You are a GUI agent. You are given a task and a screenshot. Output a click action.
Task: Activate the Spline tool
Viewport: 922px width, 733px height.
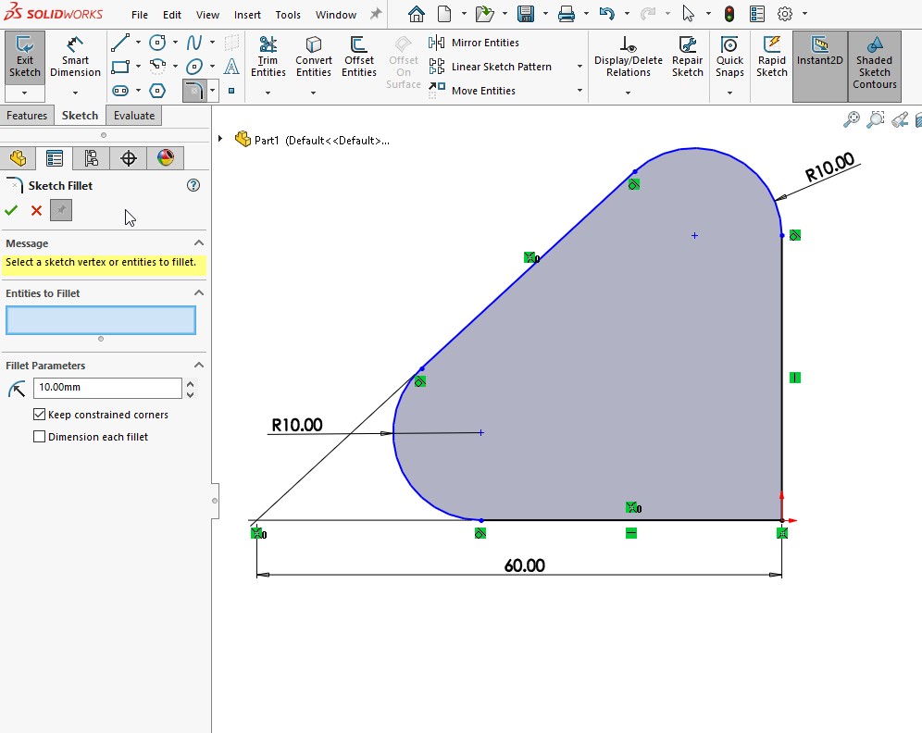point(193,42)
